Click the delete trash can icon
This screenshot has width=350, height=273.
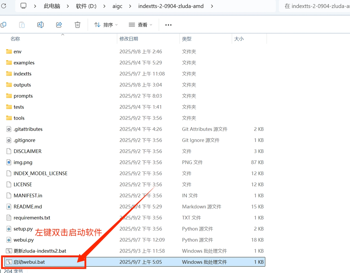(x=78, y=25)
